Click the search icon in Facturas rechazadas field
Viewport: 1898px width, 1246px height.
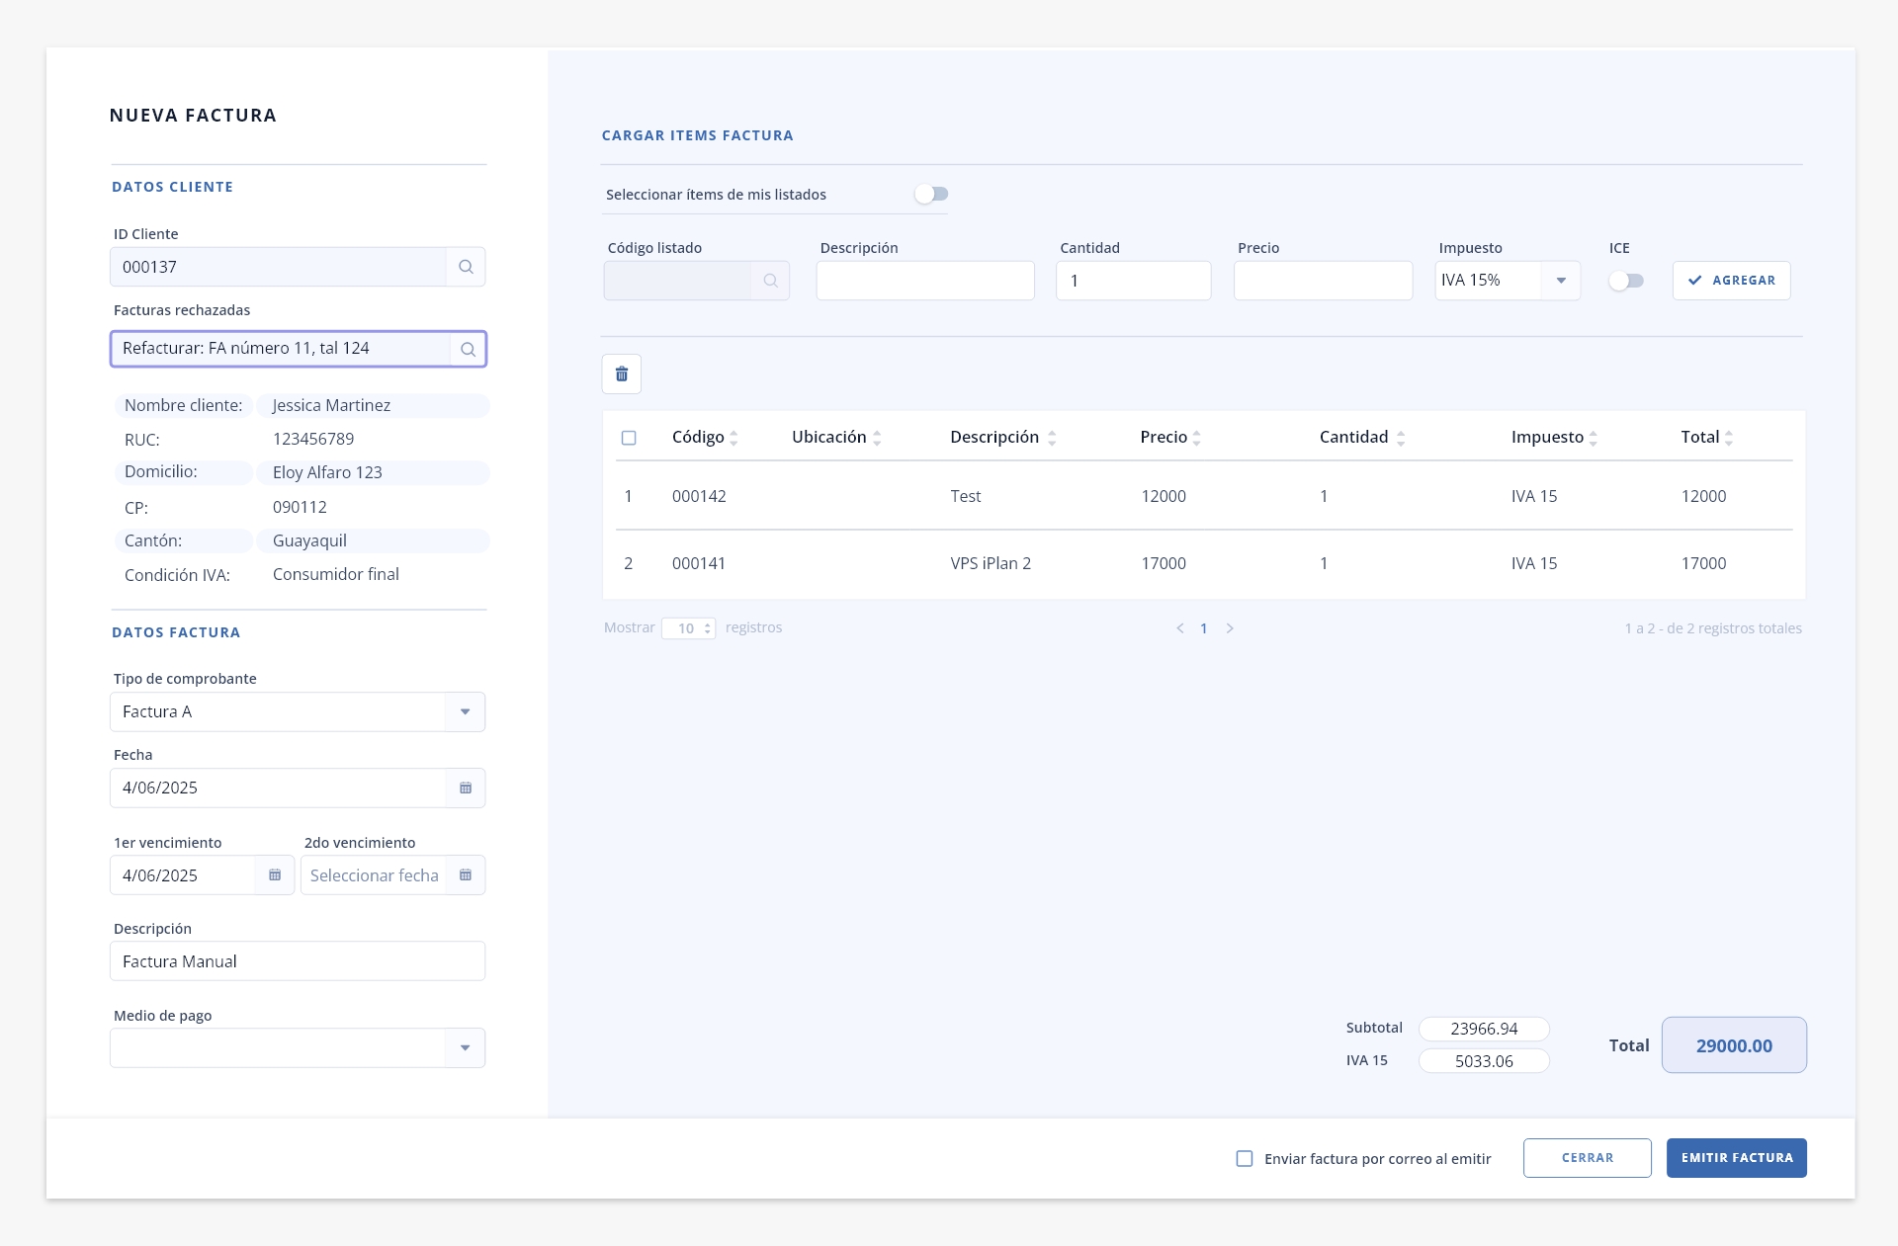click(468, 349)
